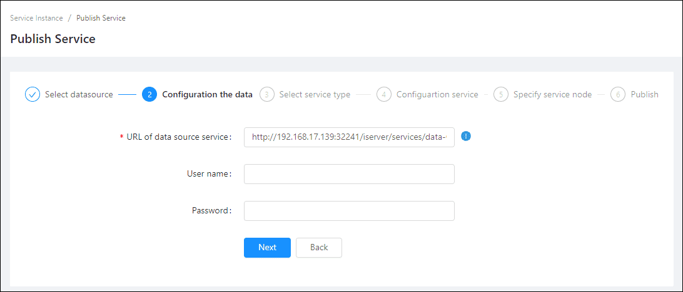Screen dimensions: 683x292
Task: Click into the User name input field
Action: pos(349,174)
